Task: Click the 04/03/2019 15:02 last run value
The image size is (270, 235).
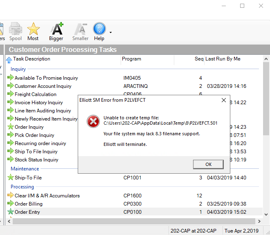Action: [x=227, y=212]
